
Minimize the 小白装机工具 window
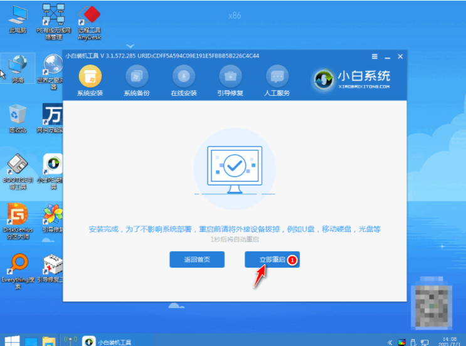coord(387,57)
